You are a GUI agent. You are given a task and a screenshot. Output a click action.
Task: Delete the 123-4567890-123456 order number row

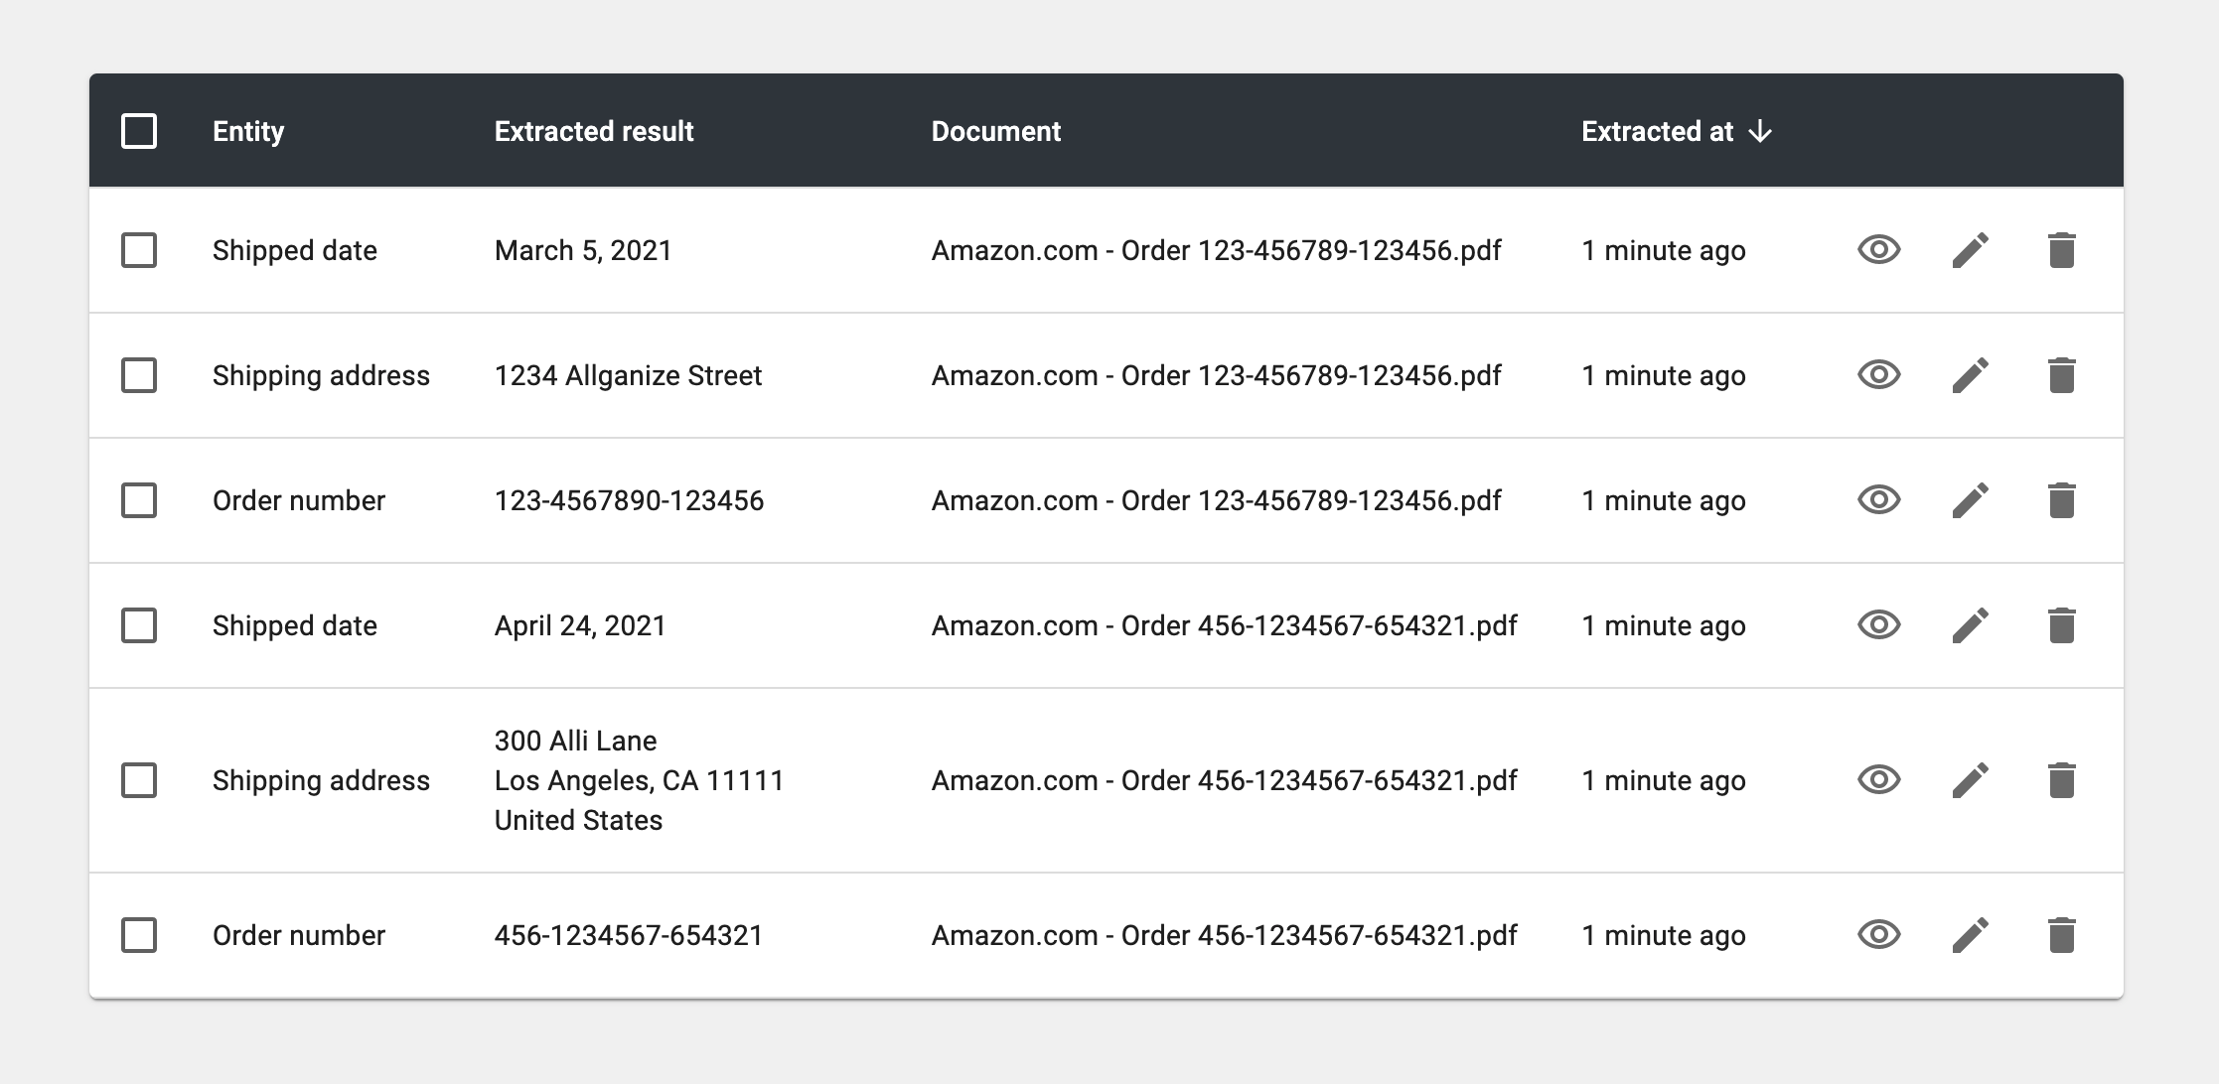tap(2061, 500)
